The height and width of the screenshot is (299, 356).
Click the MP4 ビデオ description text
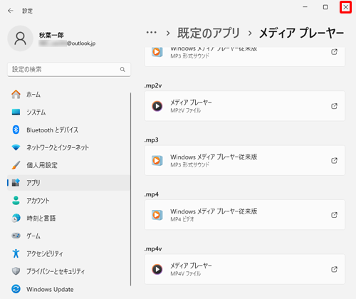tap(182, 219)
